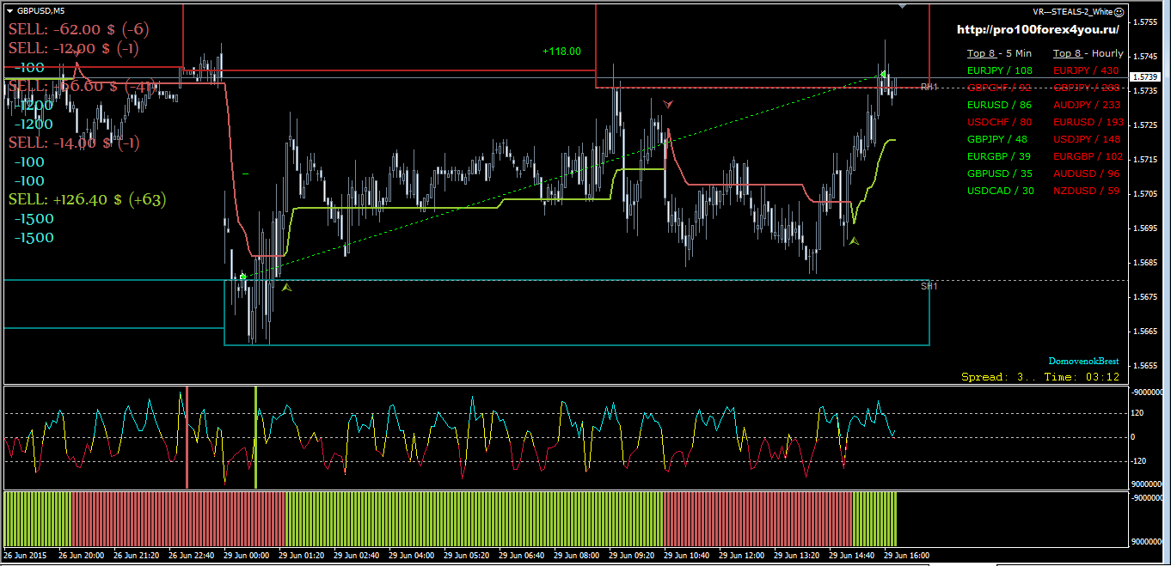
Task: Click green up arrow beside the SH1 box corner
Action: [286, 288]
